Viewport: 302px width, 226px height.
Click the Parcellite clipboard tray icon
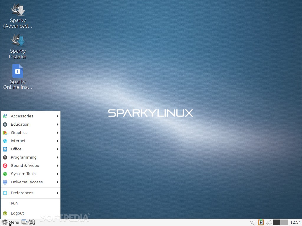[261, 222]
